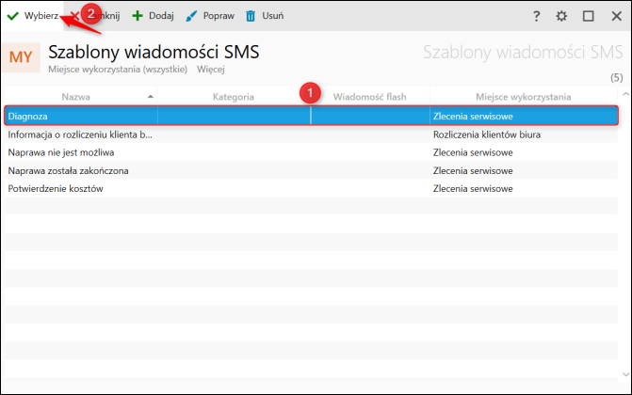This screenshot has width=632, height=395.
Task: Click Zlecenia serwisowe in the Naprawa nie jest możliwa row
Action: point(473,152)
